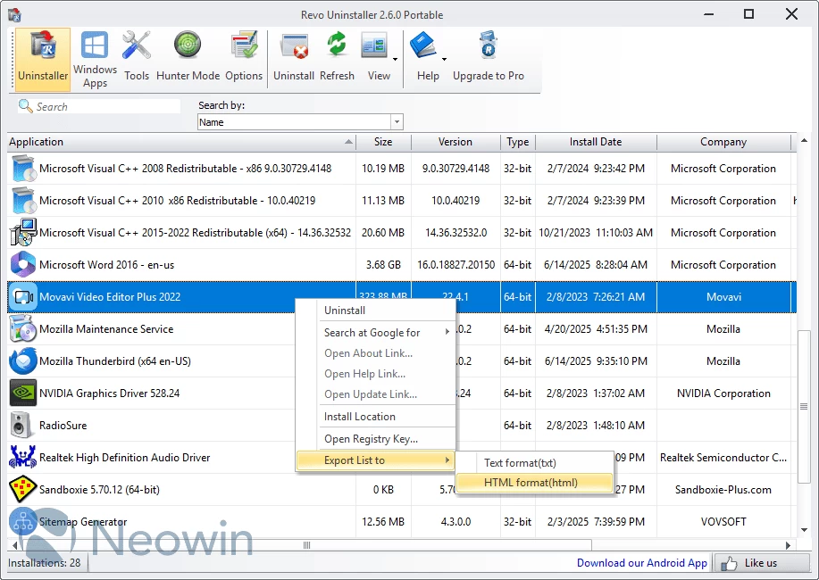Click the horizontal scrollbar thumb

coord(306,545)
